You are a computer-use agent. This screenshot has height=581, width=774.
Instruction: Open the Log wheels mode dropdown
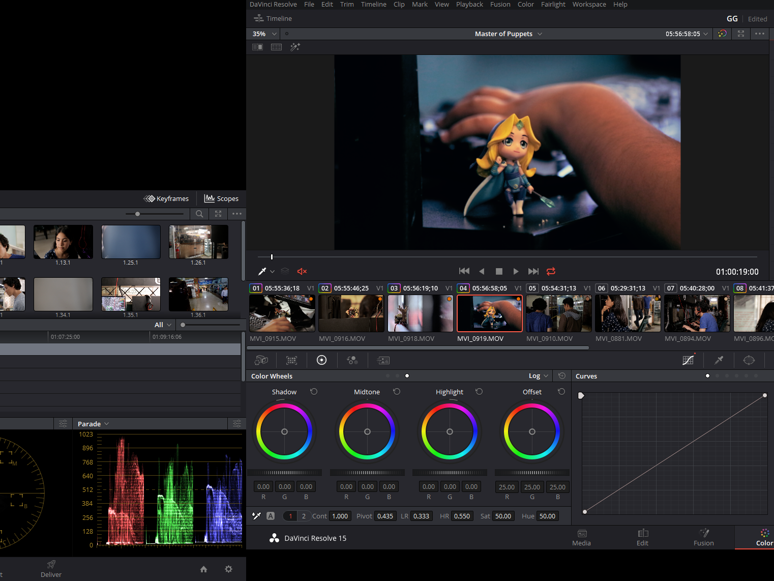(x=539, y=376)
